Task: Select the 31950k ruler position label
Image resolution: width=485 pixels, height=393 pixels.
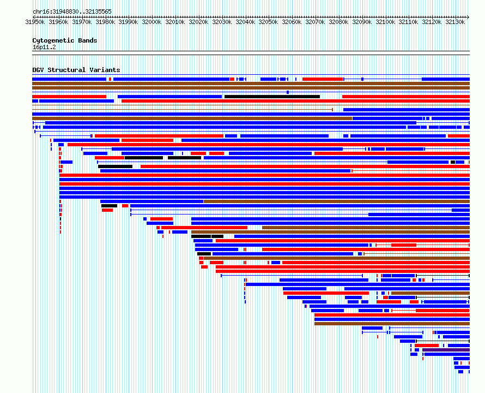Action: click(x=35, y=22)
